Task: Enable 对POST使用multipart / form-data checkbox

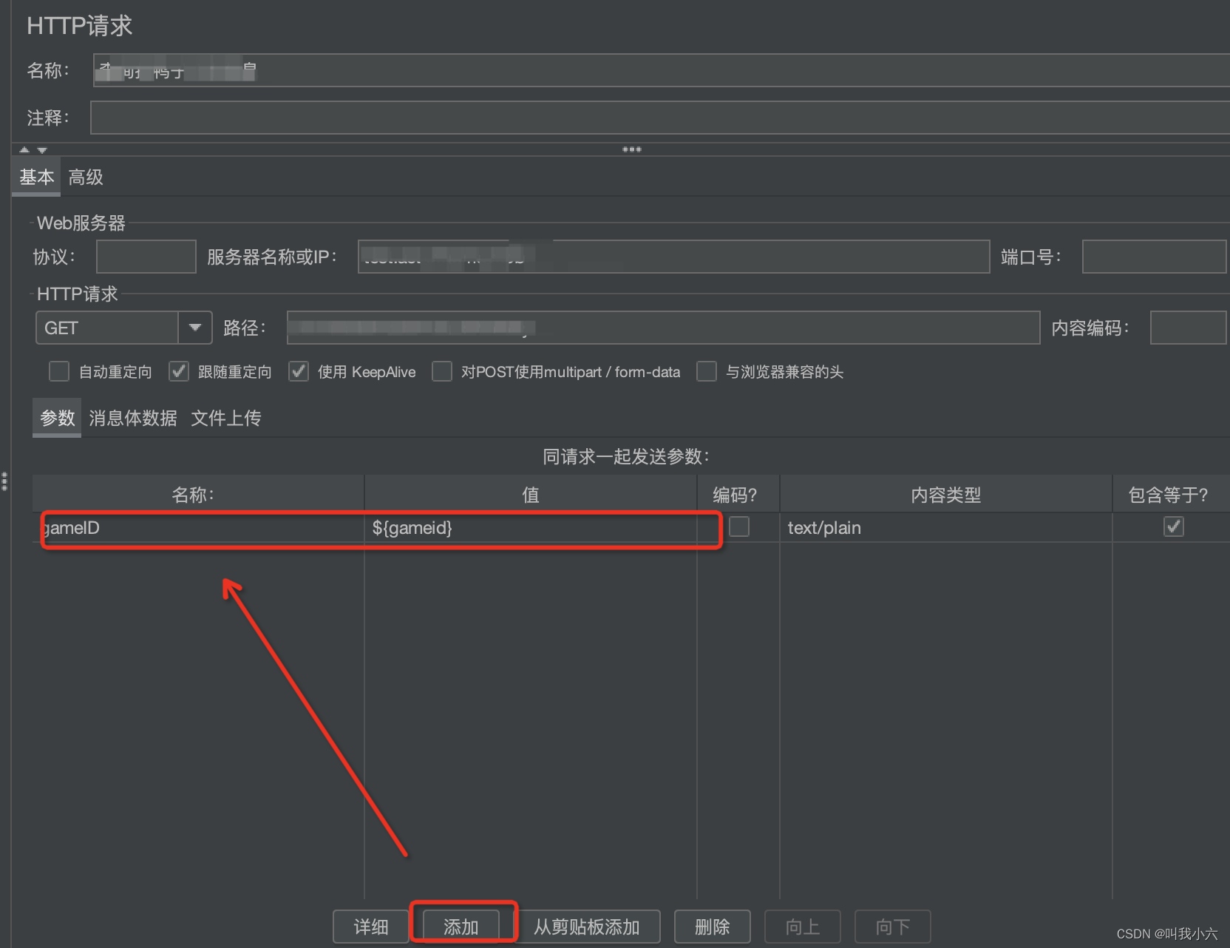Action: 442,371
